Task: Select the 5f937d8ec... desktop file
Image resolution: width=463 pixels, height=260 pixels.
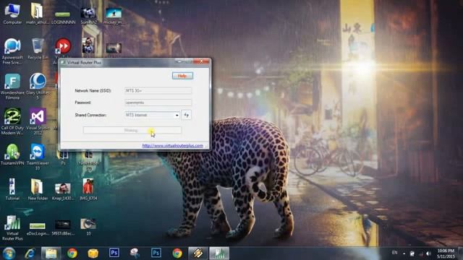Action: pyautogui.click(x=63, y=227)
